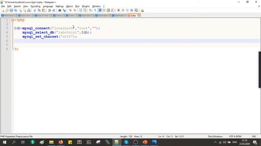Click the mysql_connect code line
This screenshot has height=146, width=261.
point(57,28)
